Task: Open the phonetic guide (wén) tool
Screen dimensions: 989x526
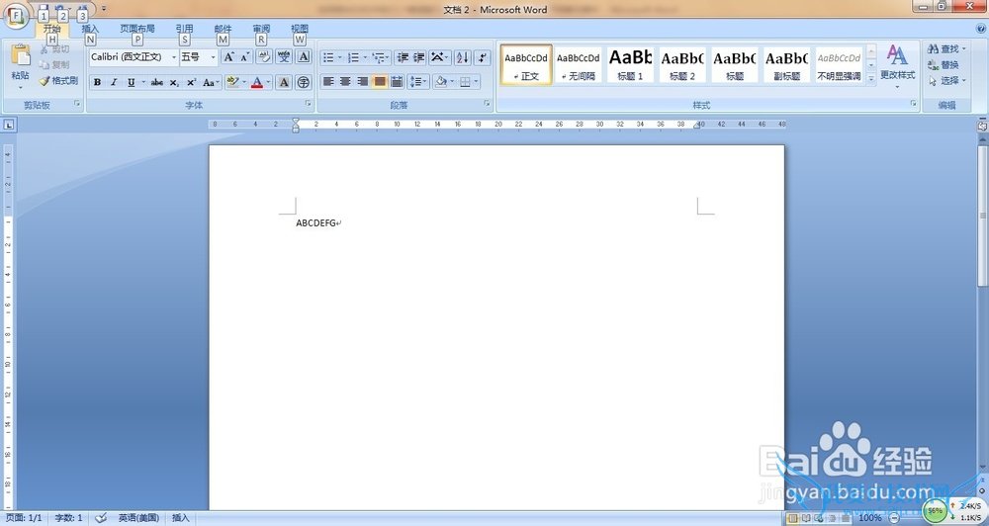Action: 284,57
